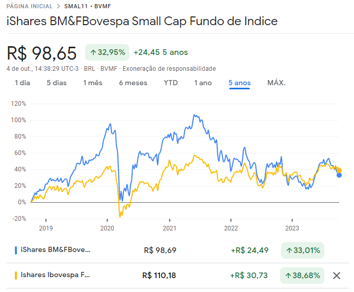Click the yellow color marker beside Ishares Ibovespa

click(16, 276)
